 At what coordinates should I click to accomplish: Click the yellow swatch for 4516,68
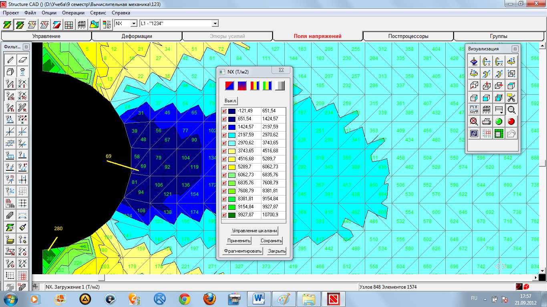coord(231,159)
